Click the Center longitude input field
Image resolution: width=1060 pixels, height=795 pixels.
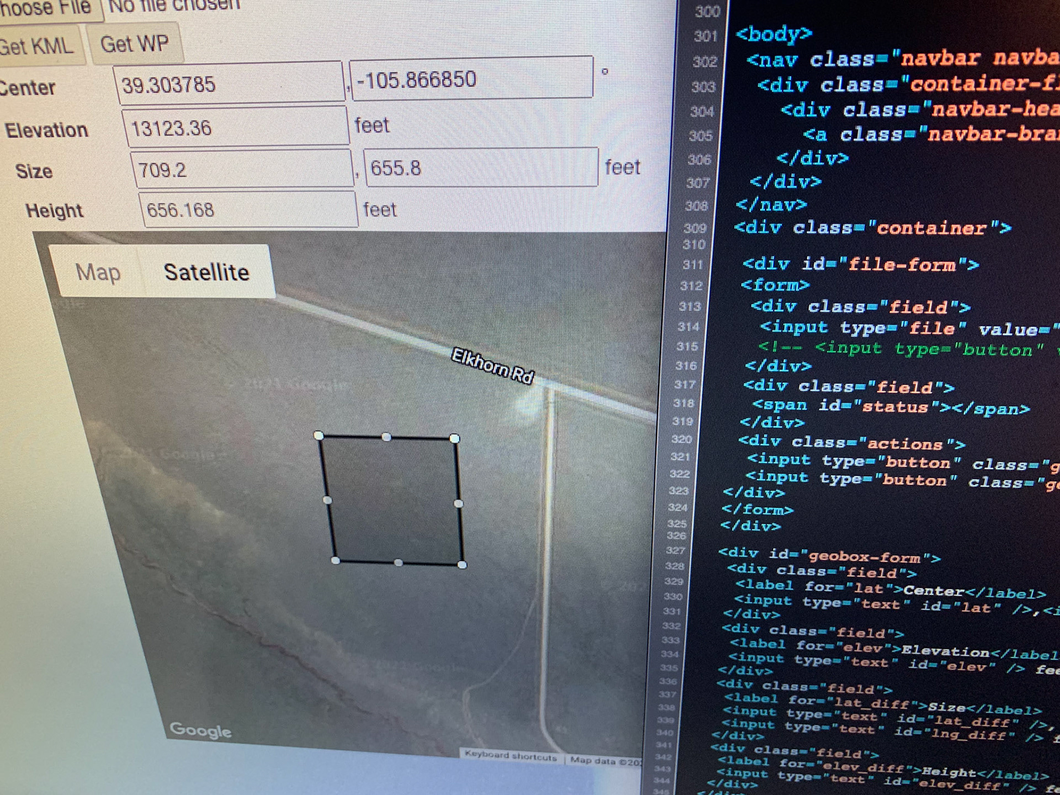click(x=471, y=79)
